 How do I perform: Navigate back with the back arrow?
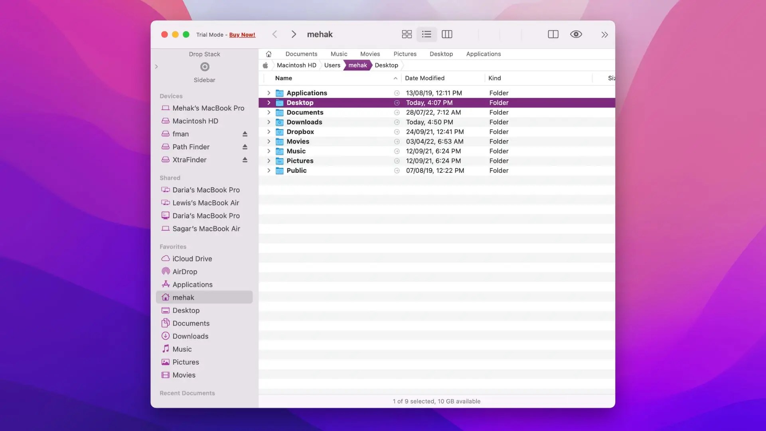point(274,34)
